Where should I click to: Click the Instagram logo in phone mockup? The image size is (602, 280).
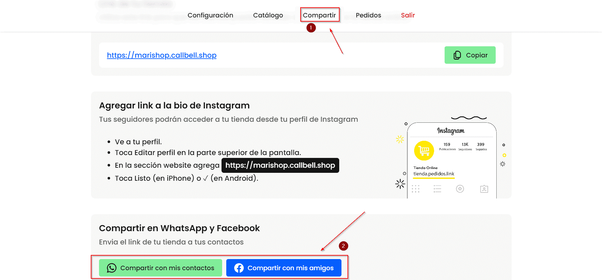pos(451,131)
